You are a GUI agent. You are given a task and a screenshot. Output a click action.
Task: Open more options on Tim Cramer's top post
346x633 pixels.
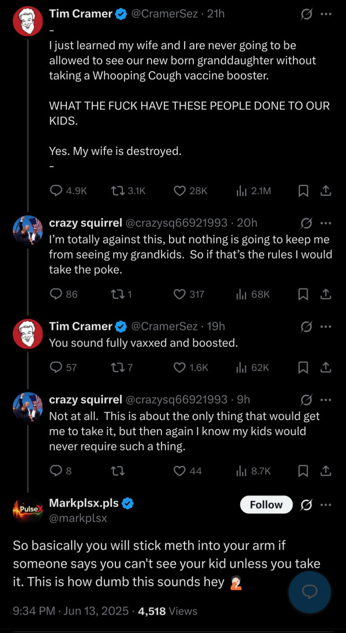pyautogui.click(x=326, y=14)
